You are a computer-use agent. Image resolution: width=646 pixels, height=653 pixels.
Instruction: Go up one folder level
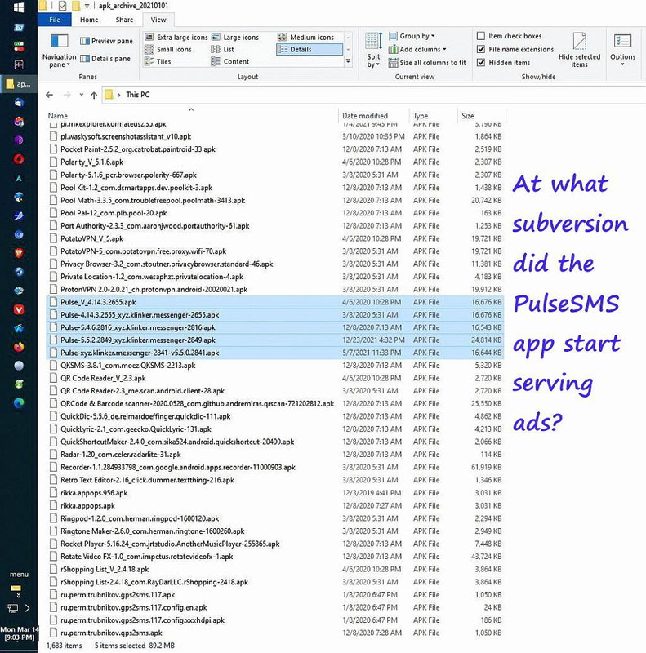click(94, 95)
